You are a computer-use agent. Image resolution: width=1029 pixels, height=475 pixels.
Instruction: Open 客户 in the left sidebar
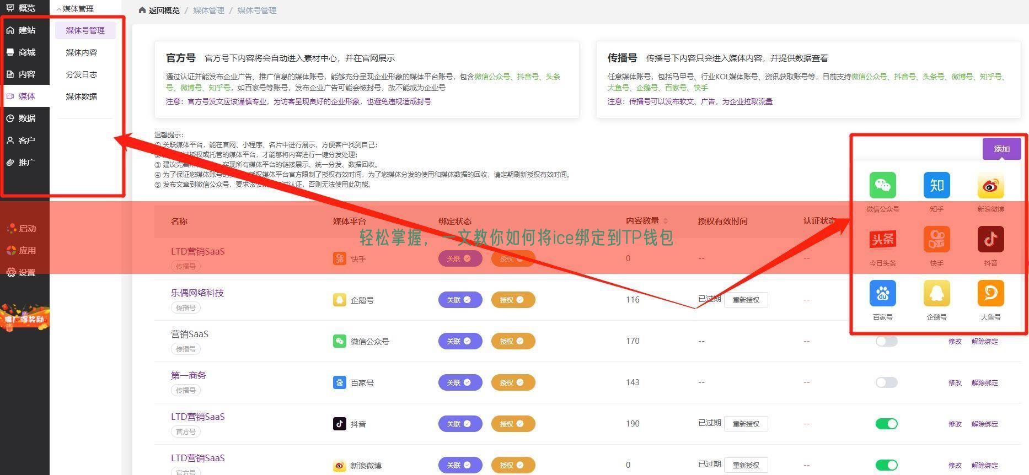(x=21, y=141)
